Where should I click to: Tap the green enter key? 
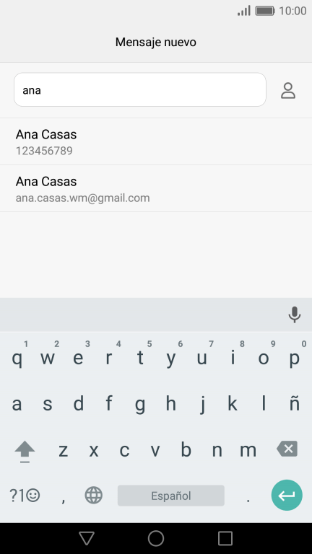(x=287, y=495)
